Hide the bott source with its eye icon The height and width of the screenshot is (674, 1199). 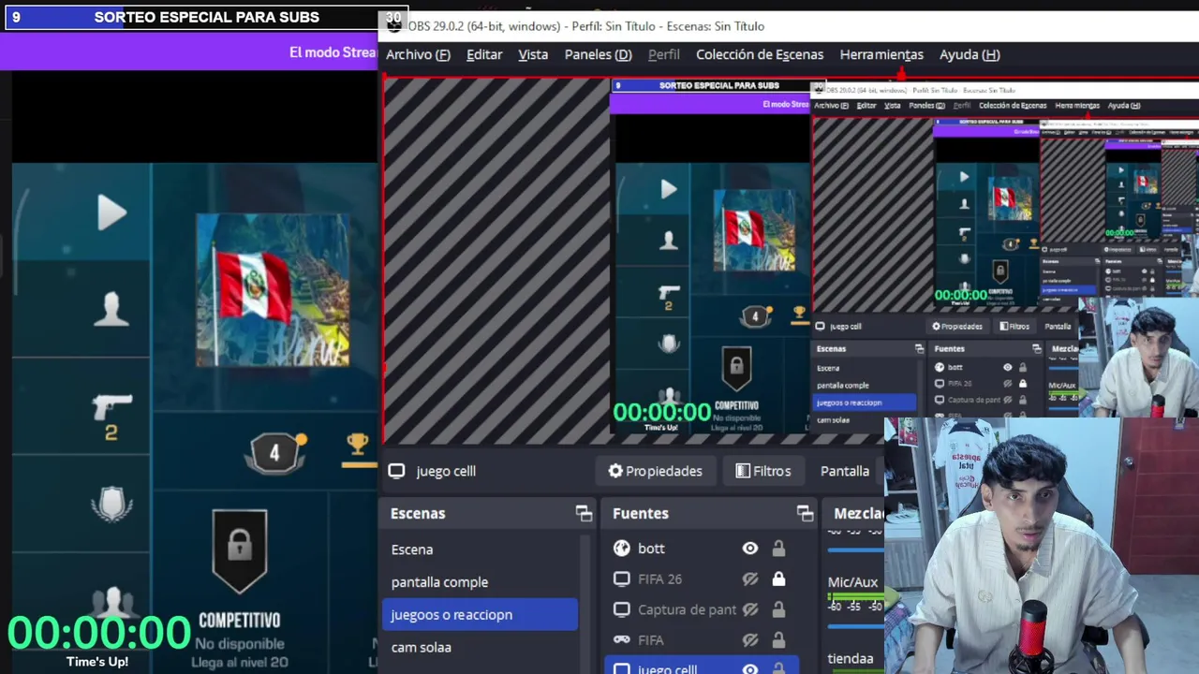click(749, 549)
